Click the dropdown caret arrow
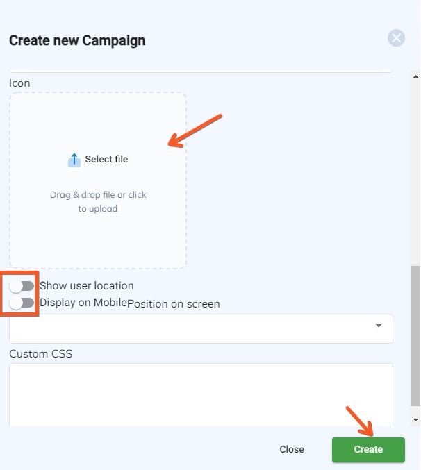This screenshot has height=470, width=421. coord(379,326)
